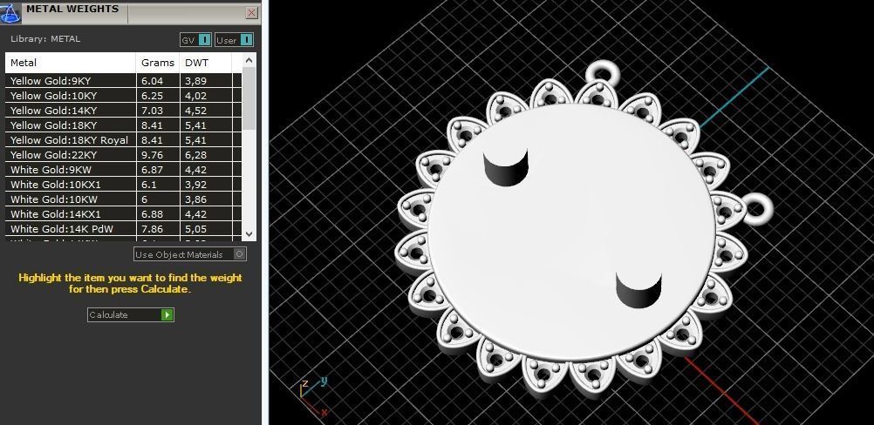Enable Use Object Materials option

tap(190, 254)
